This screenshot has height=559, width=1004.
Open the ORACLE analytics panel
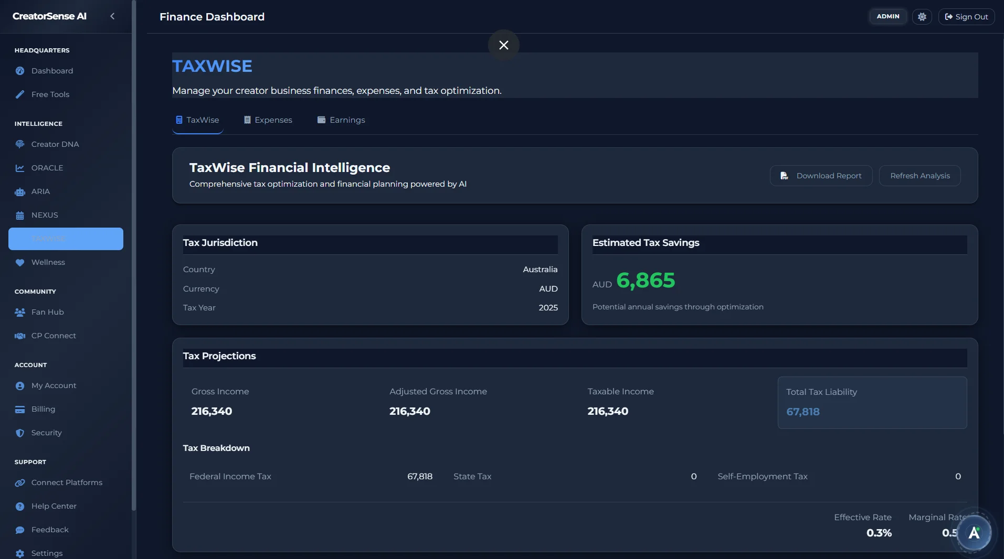(47, 168)
